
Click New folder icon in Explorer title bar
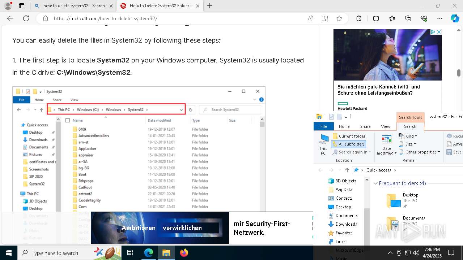click(339, 117)
